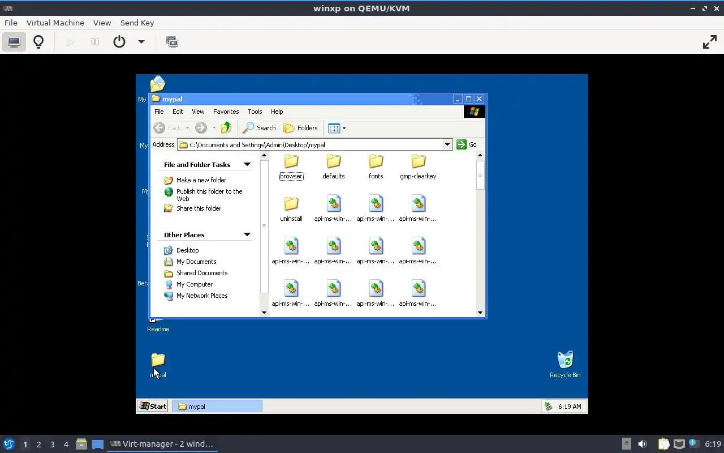Show virtual hardware details lightbulb icon

[x=38, y=42]
